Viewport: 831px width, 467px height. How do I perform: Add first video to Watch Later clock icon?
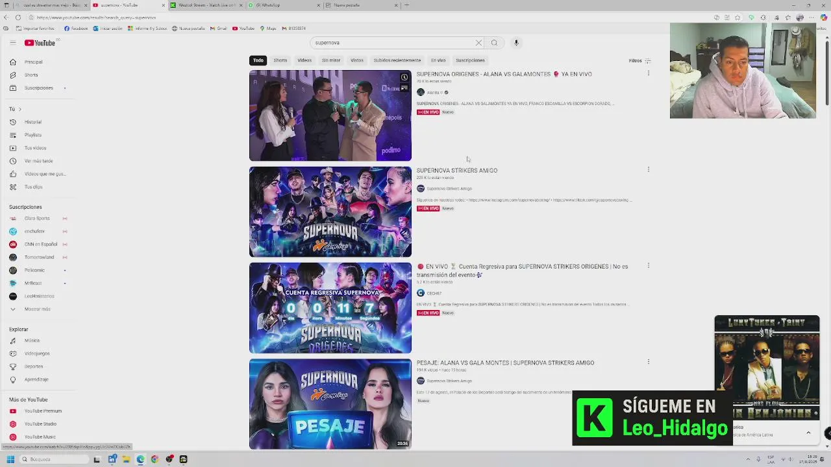[x=404, y=77]
